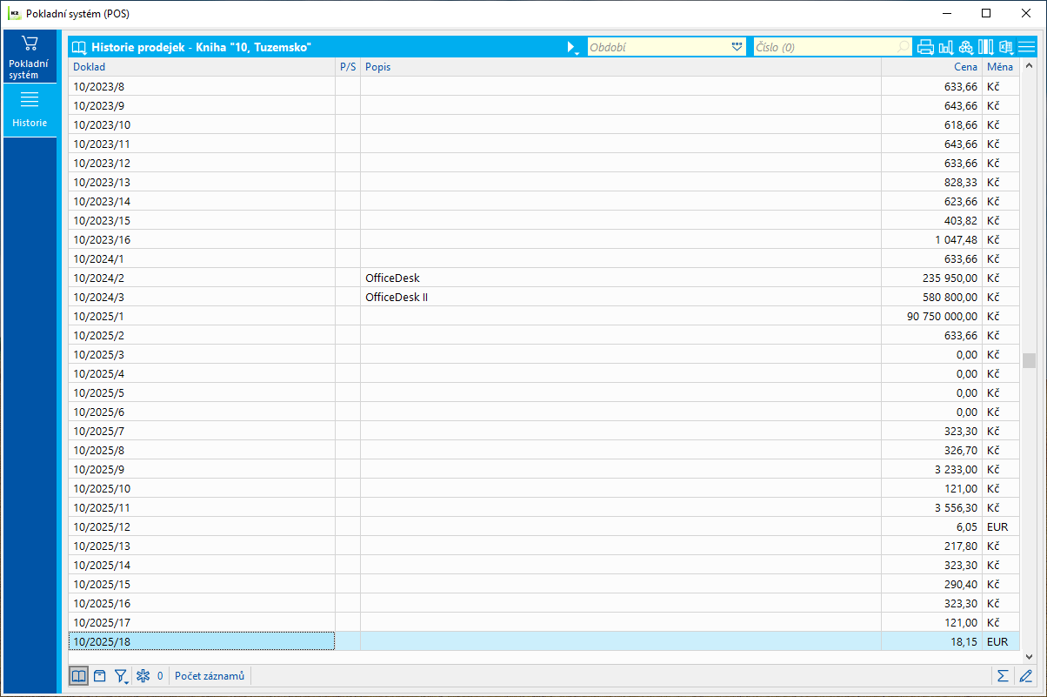Click the sigma sum icon
This screenshot has height=697, width=1047.
[1003, 675]
